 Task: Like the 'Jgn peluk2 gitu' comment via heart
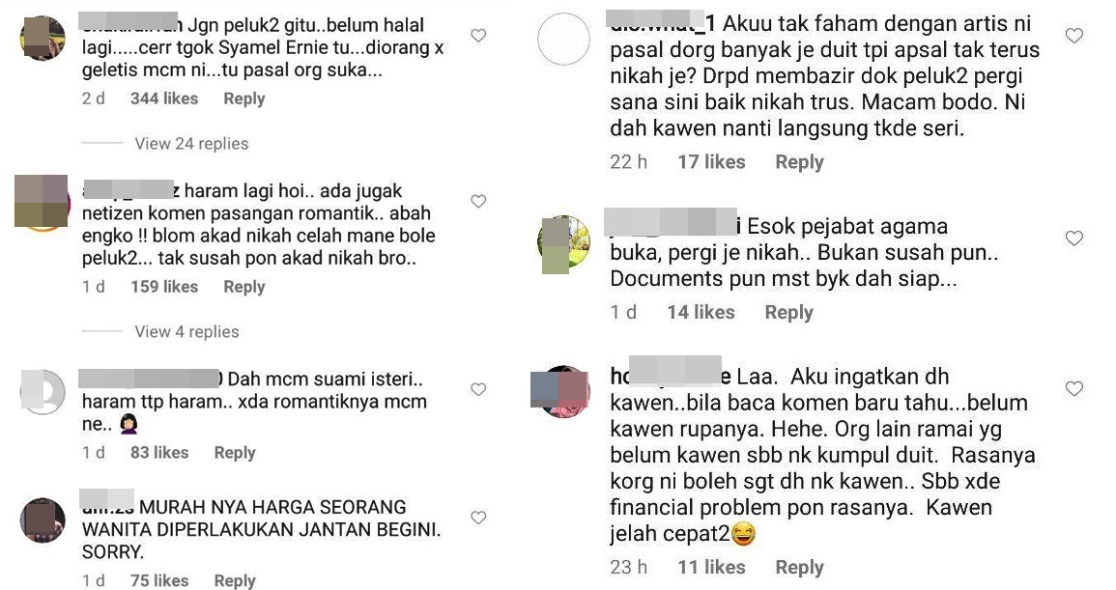tap(478, 36)
